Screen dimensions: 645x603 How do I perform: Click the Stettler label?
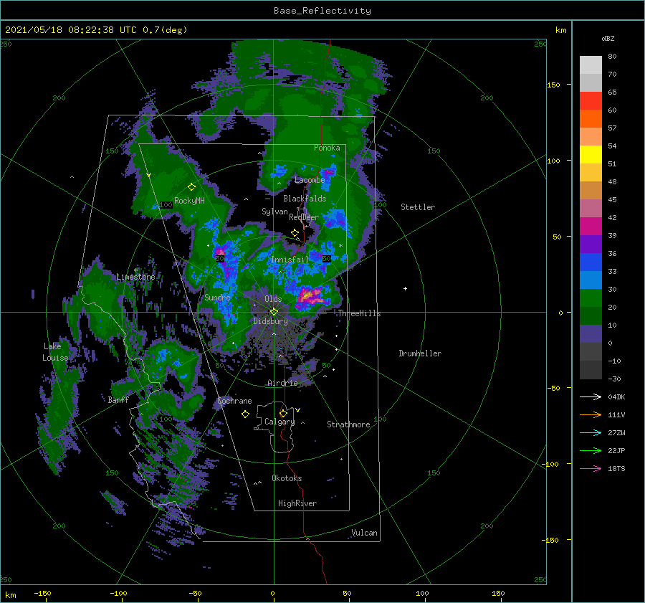(x=418, y=207)
